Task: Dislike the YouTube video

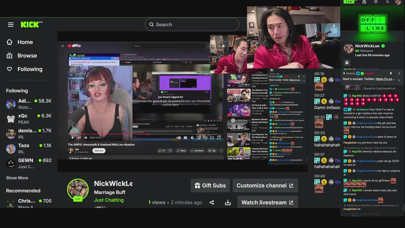Action: (x=170, y=151)
